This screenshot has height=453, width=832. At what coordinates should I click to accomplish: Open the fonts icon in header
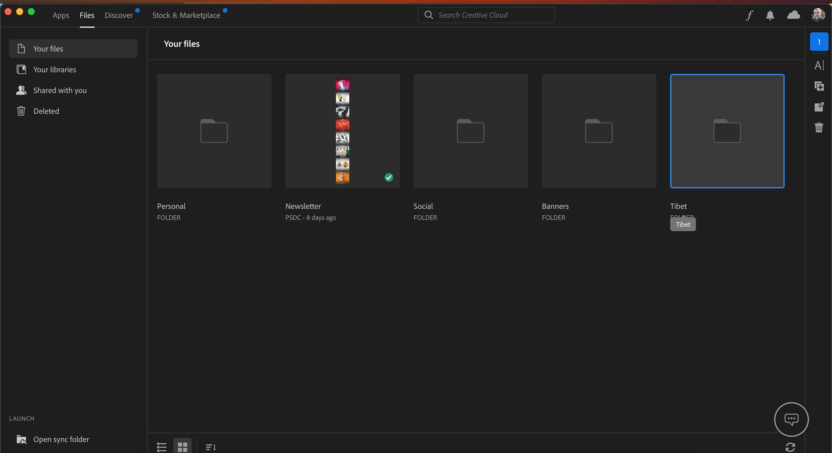[749, 15]
